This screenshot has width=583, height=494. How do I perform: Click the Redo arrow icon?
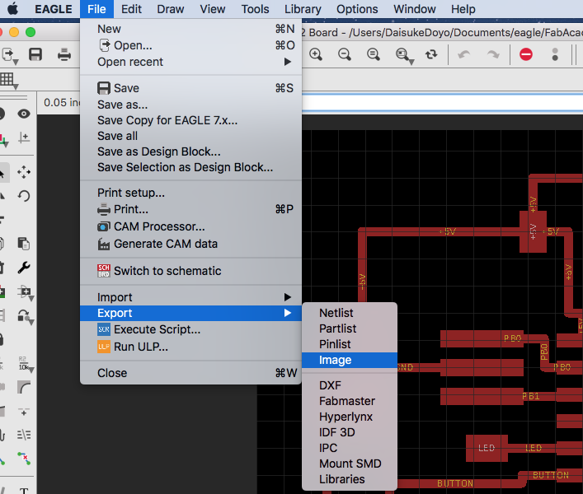(493, 54)
